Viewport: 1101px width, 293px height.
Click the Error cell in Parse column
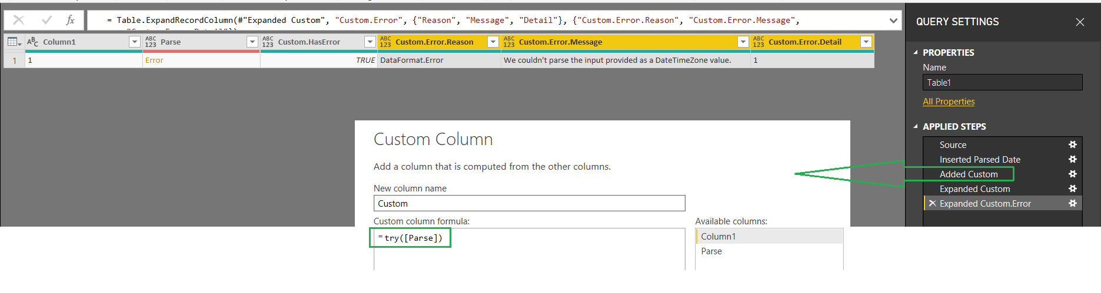tap(201, 60)
